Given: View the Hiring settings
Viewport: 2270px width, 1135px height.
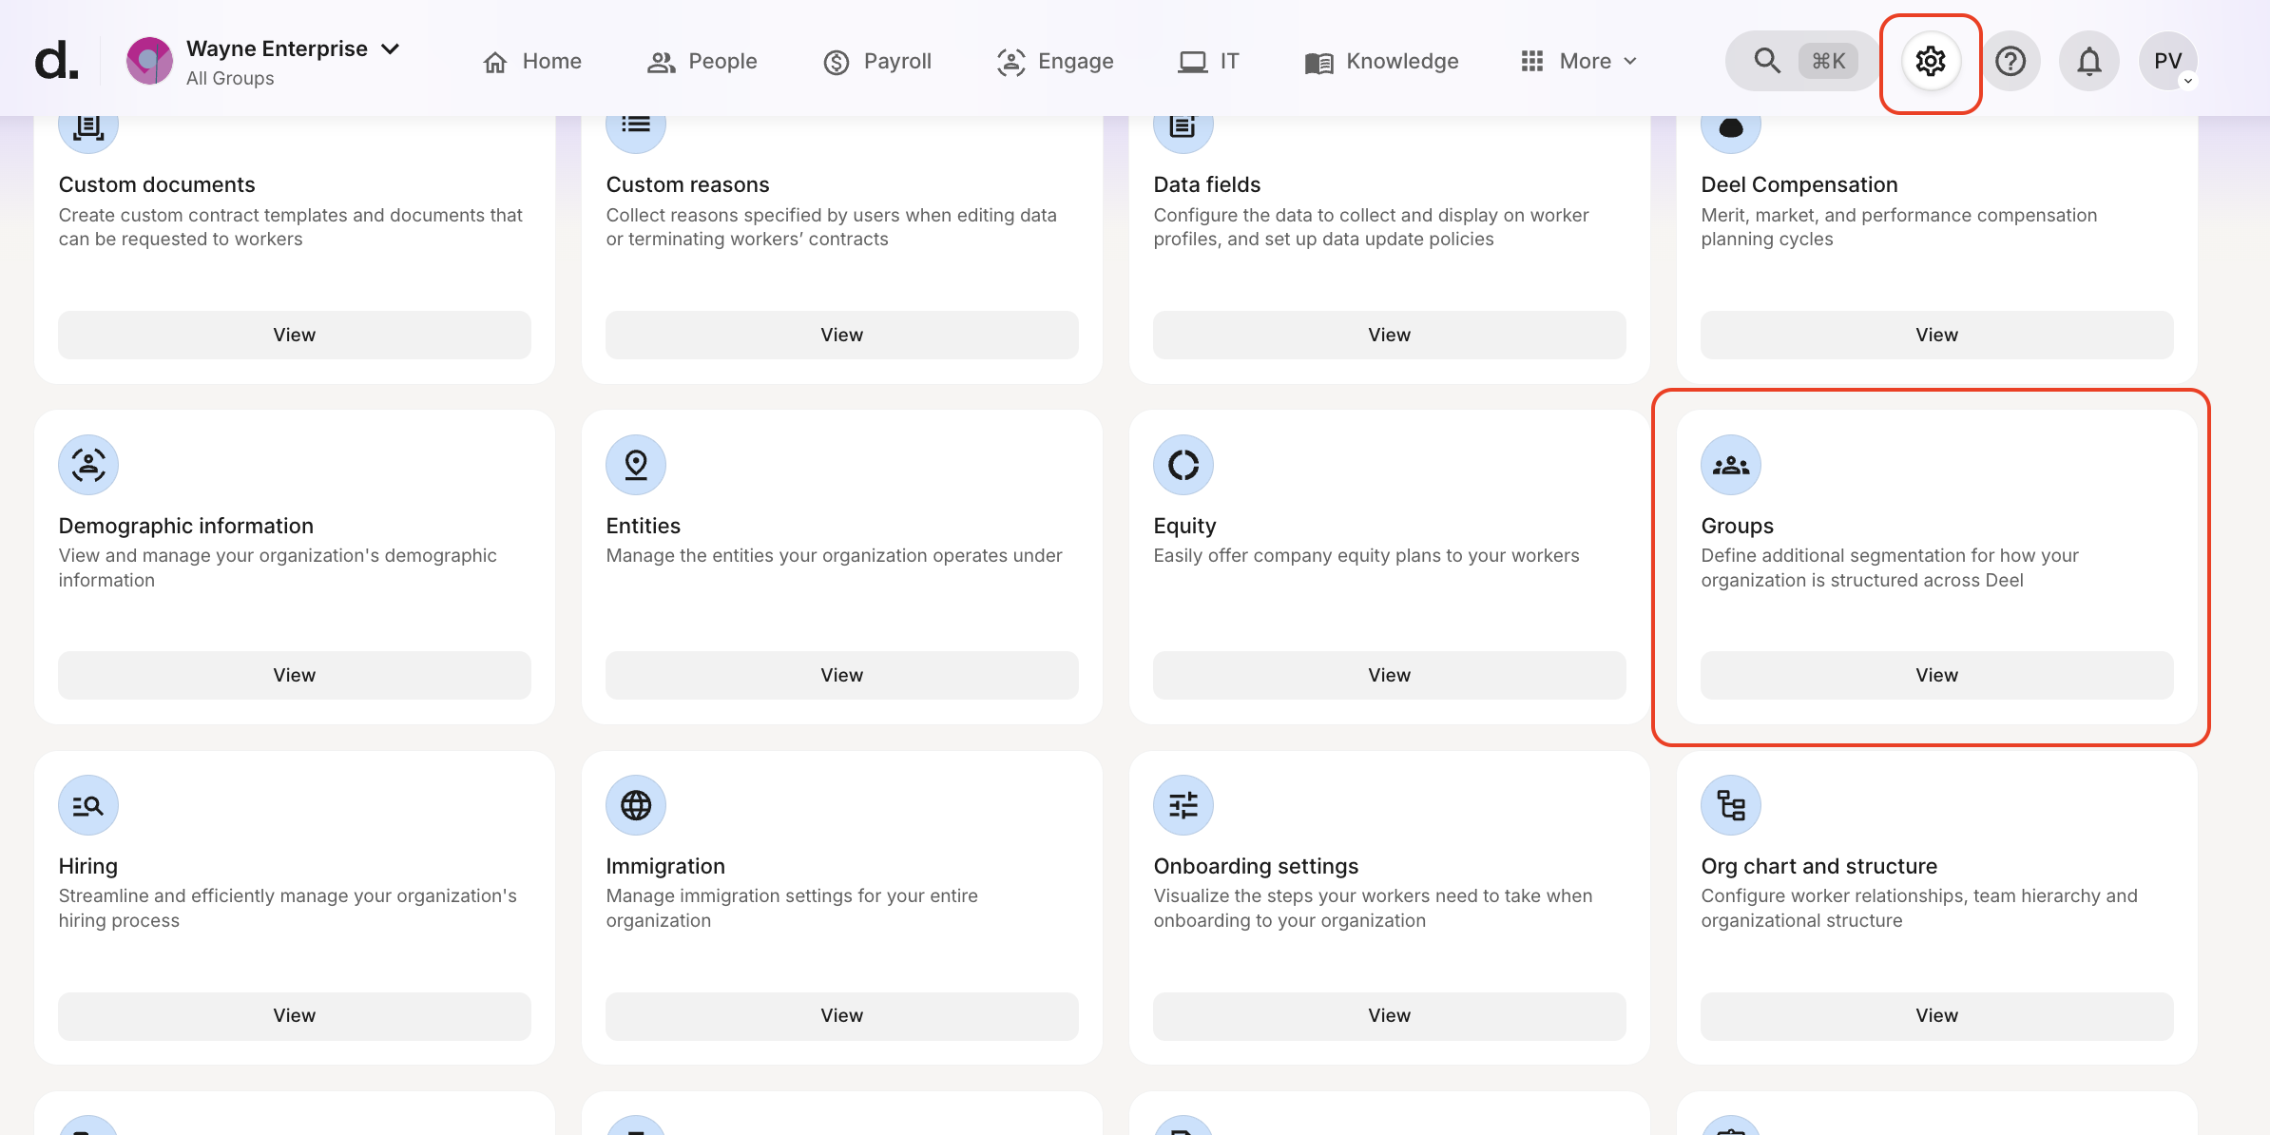Looking at the screenshot, I should point(295,1015).
